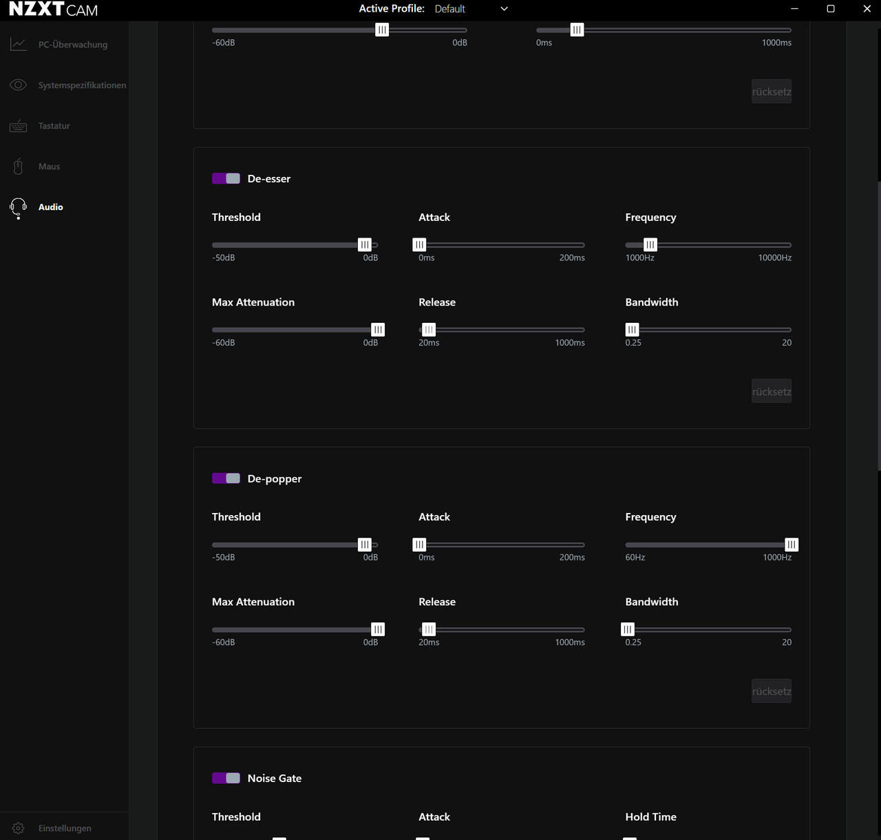Click Active Profile label
The height and width of the screenshot is (840, 881).
(392, 9)
